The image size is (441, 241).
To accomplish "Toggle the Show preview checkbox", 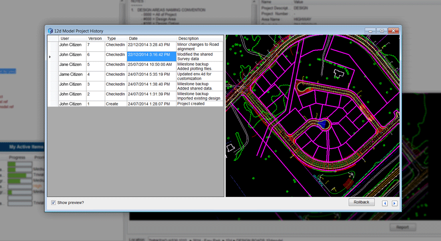I will [54, 203].
